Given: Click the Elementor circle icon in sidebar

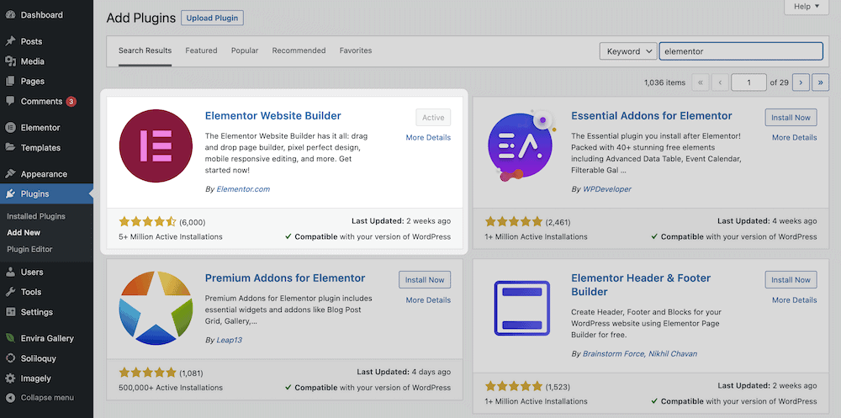Looking at the screenshot, I should [10, 128].
